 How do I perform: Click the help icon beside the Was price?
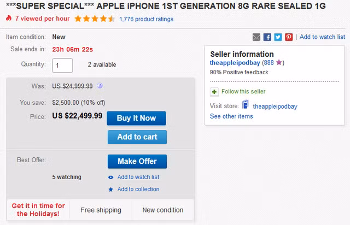pyautogui.click(x=100, y=86)
